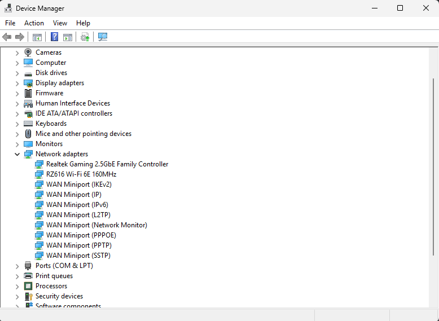Select WAN Miniport (IKEv2)
Screen dimensions: 439x321
pos(79,184)
